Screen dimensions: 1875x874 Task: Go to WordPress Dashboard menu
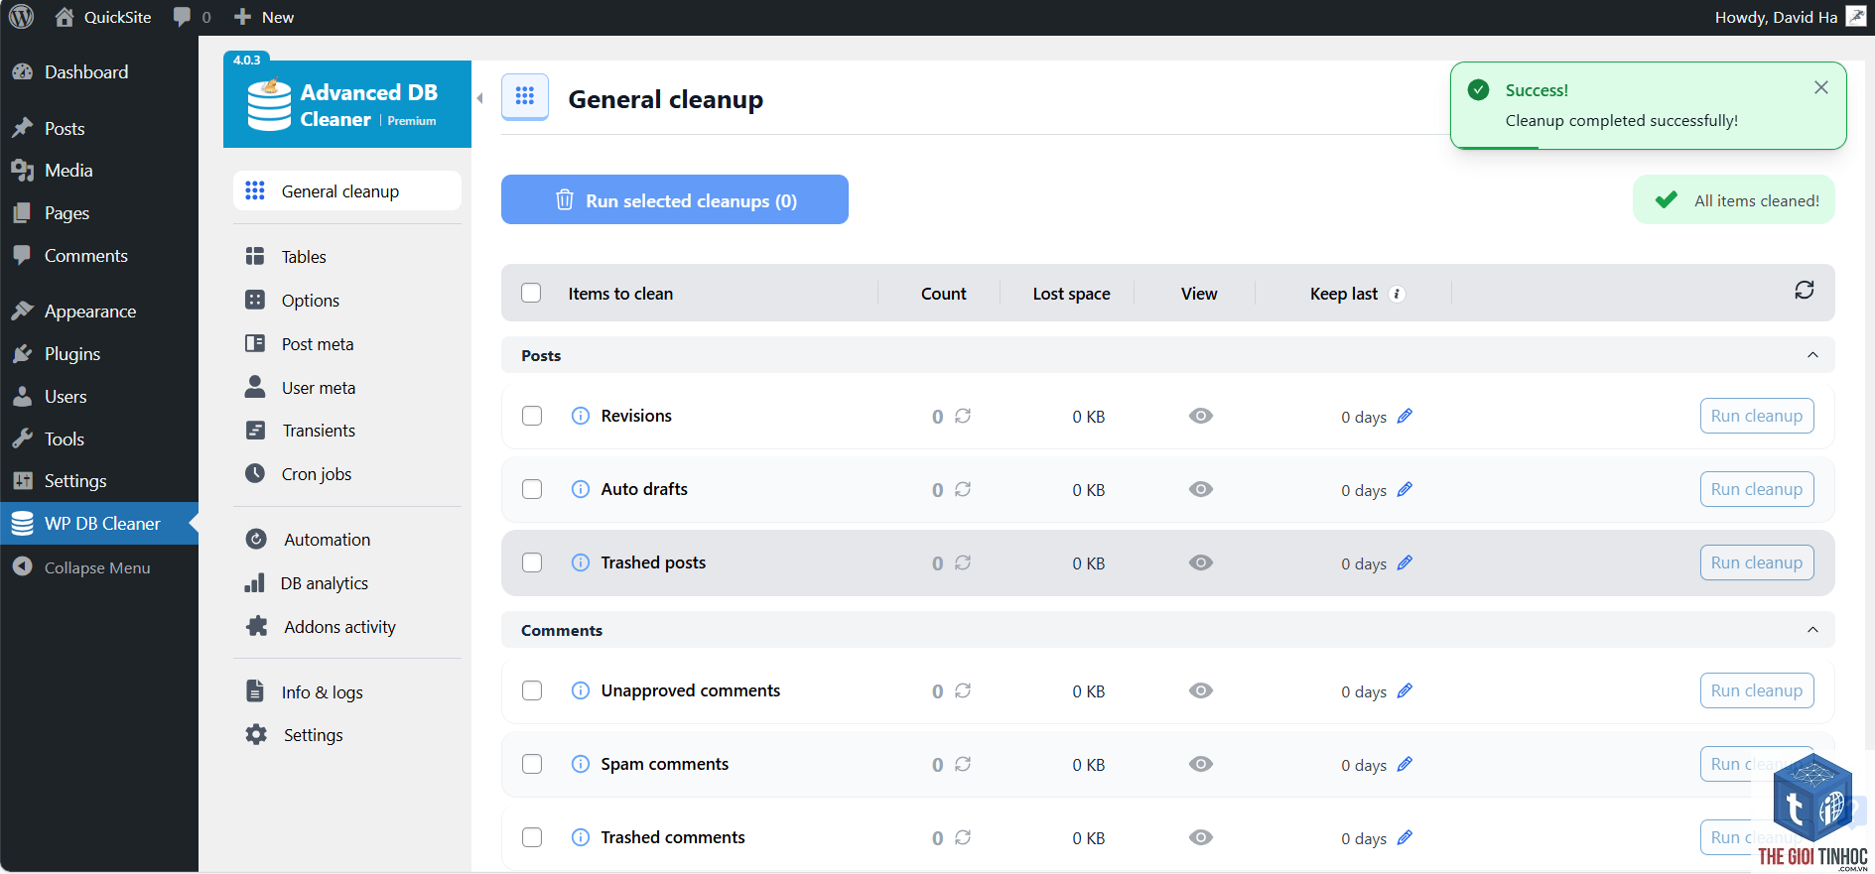tap(98, 72)
